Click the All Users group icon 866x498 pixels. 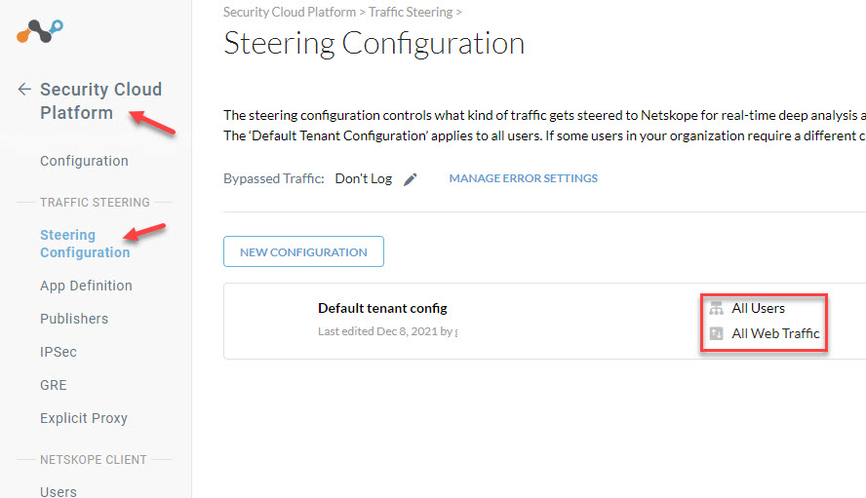point(717,308)
